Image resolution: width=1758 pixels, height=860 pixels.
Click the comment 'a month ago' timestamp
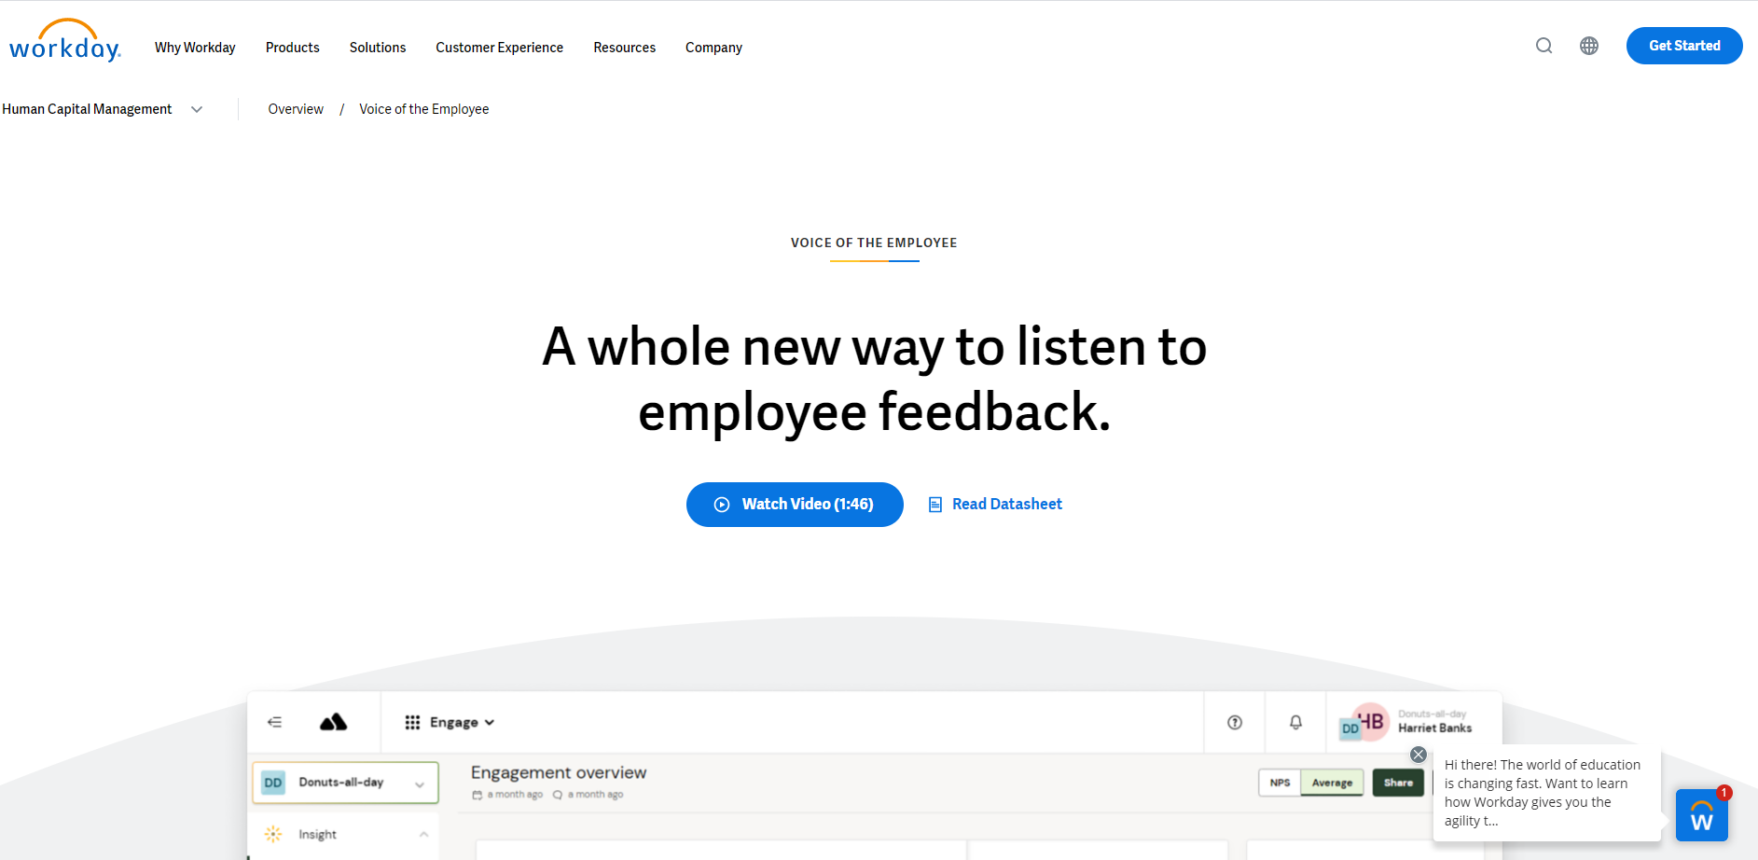point(588,795)
